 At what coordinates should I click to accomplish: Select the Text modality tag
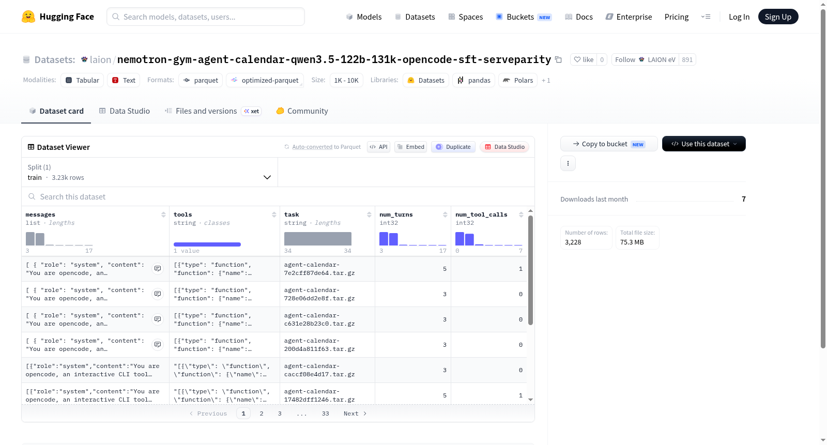pyautogui.click(x=124, y=80)
